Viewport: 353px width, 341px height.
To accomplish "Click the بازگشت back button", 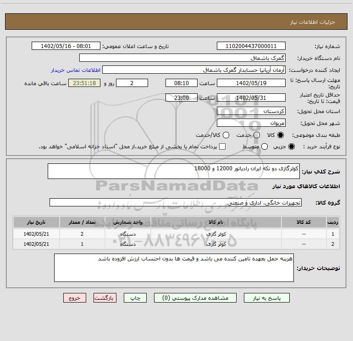I will (x=105, y=298).
